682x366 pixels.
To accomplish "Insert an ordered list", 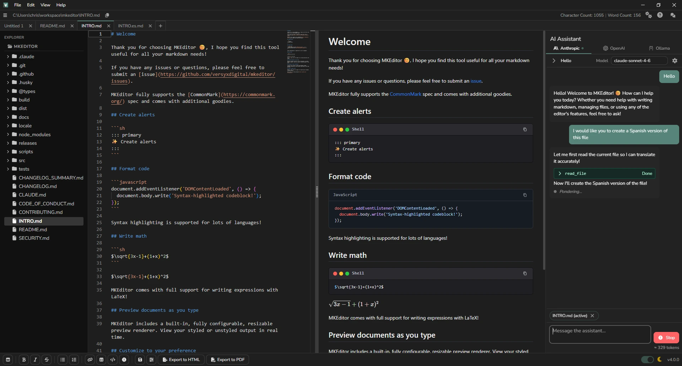I will (74, 360).
